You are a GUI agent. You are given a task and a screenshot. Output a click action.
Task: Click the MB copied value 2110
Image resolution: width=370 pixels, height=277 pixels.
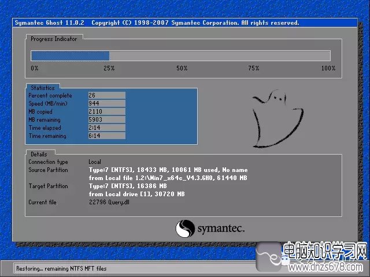[106, 111]
